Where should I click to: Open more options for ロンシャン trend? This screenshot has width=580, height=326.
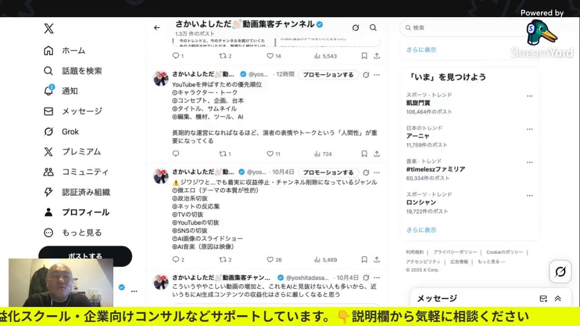click(x=530, y=196)
